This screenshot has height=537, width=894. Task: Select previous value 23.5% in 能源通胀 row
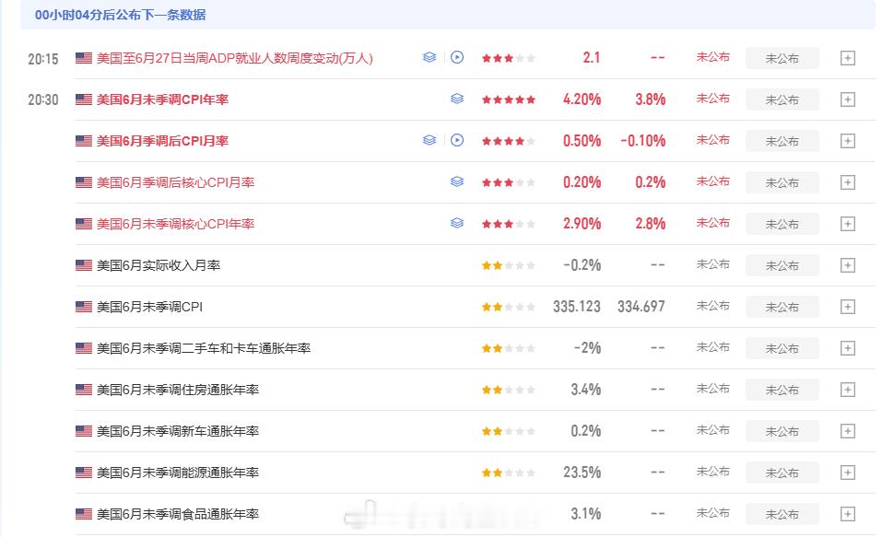[x=582, y=473]
